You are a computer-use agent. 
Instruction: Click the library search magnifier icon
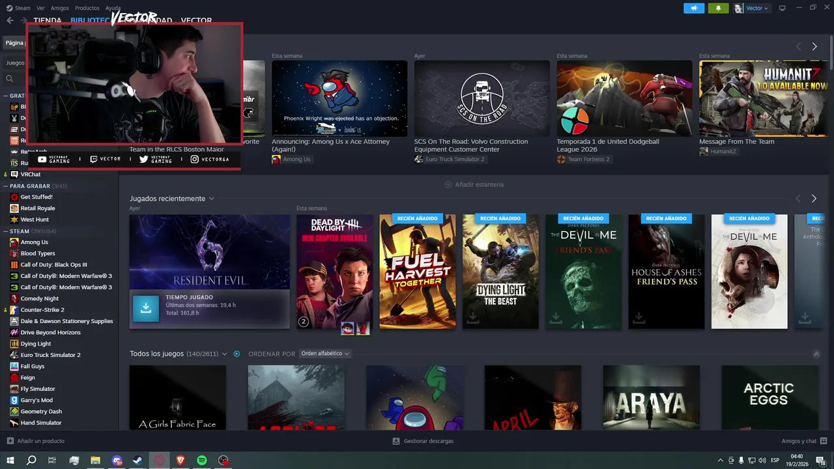(9, 78)
